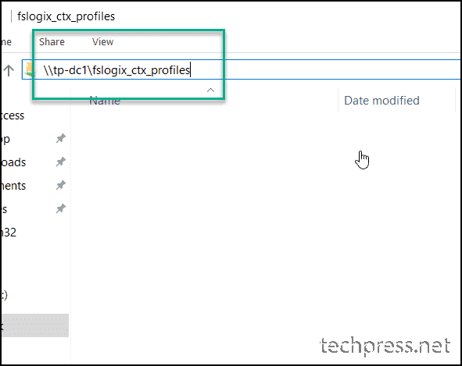Click the sort chevron above Name column
Viewport: 462px width, 366px height.
(210, 90)
